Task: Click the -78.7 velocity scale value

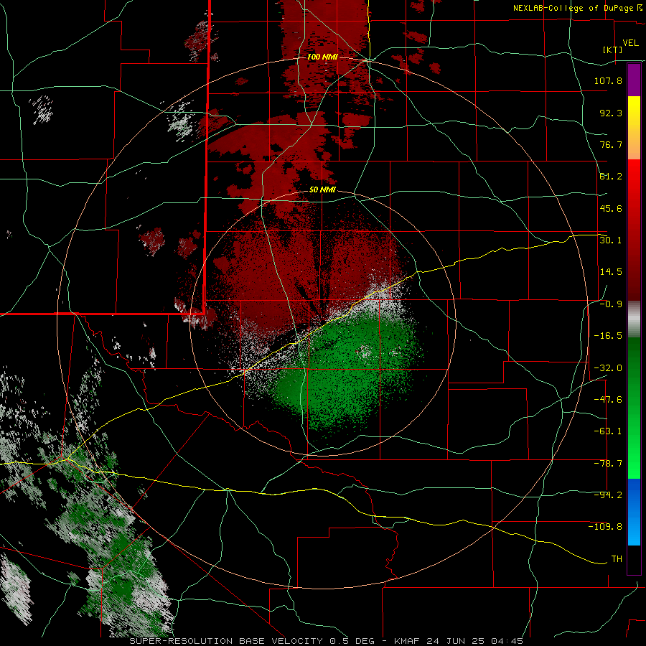Action: pos(608,464)
